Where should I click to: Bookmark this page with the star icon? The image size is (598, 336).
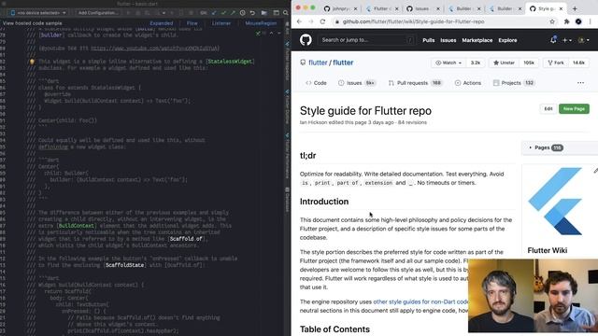pyautogui.click(x=552, y=21)
